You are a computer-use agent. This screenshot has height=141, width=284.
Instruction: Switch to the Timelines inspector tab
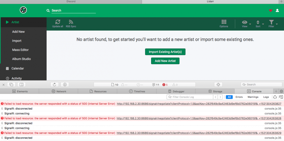coord(137,91)
